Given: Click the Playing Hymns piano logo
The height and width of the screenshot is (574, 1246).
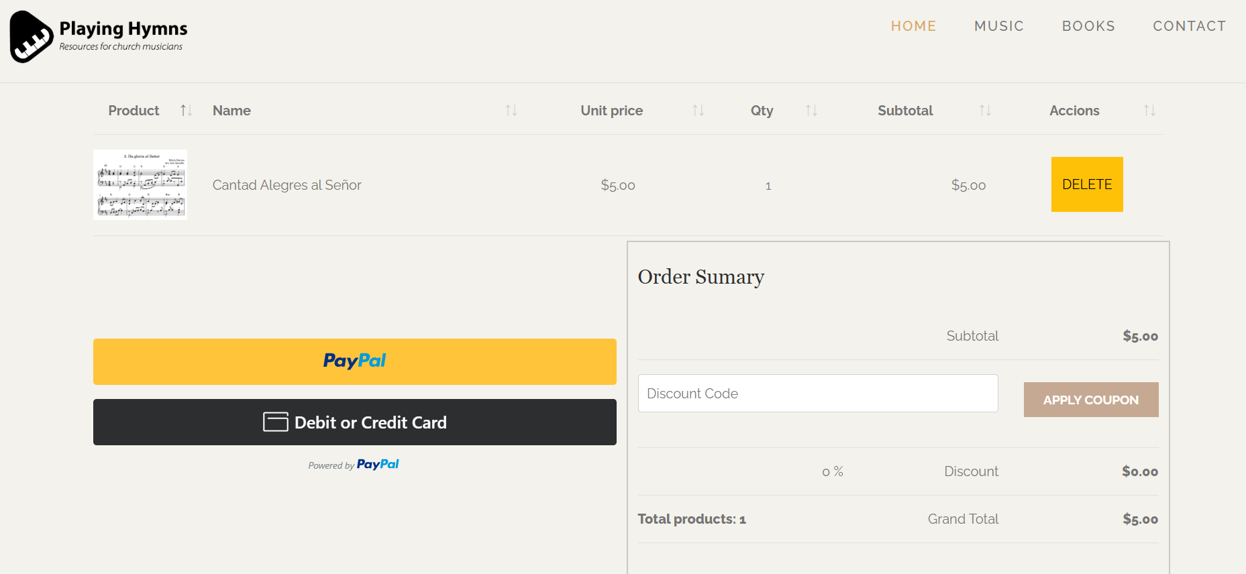Looking at the screenshot, I should (32, 37).
